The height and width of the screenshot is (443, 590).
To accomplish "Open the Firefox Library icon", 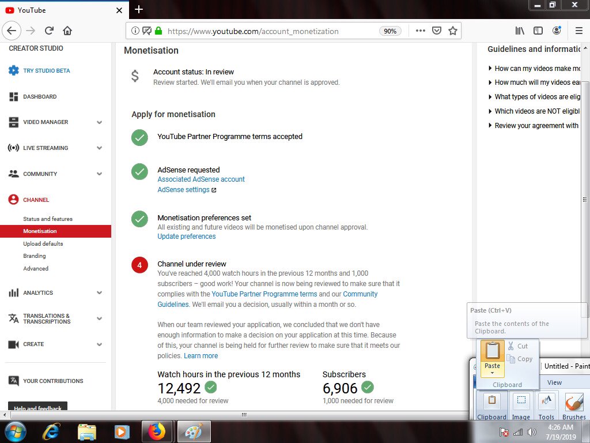I will point(520,31).
